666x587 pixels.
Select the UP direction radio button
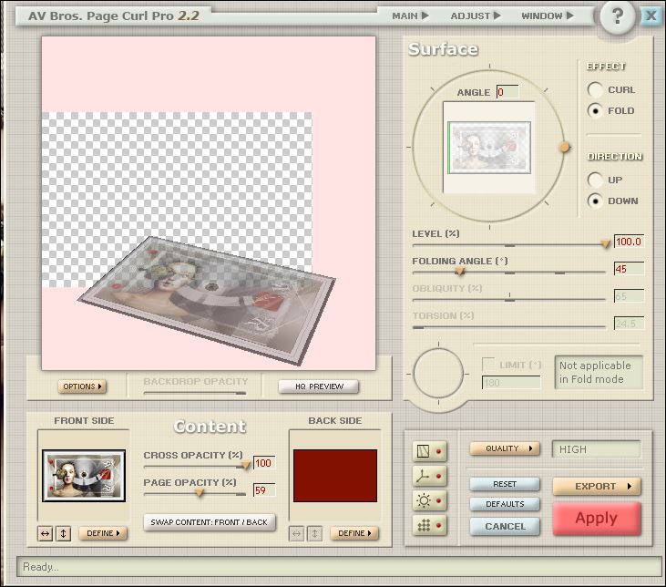tap(595, 180)
